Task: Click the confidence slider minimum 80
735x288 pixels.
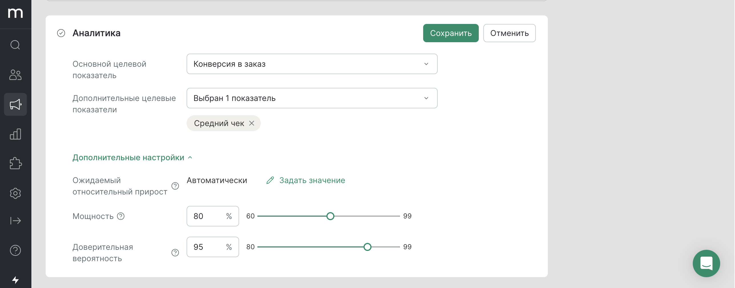Action: (251, 247)
